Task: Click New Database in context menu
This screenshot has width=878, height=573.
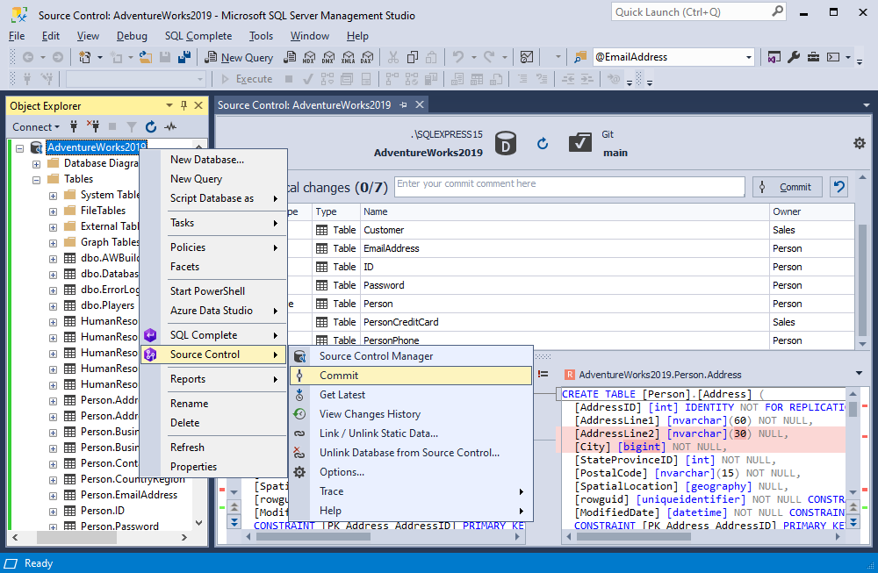Action: pyautogui.click(x=213, y=160)
